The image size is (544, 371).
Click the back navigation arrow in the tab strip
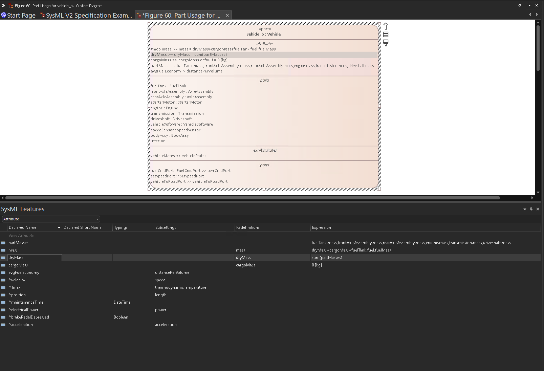[x=530, y=15]
